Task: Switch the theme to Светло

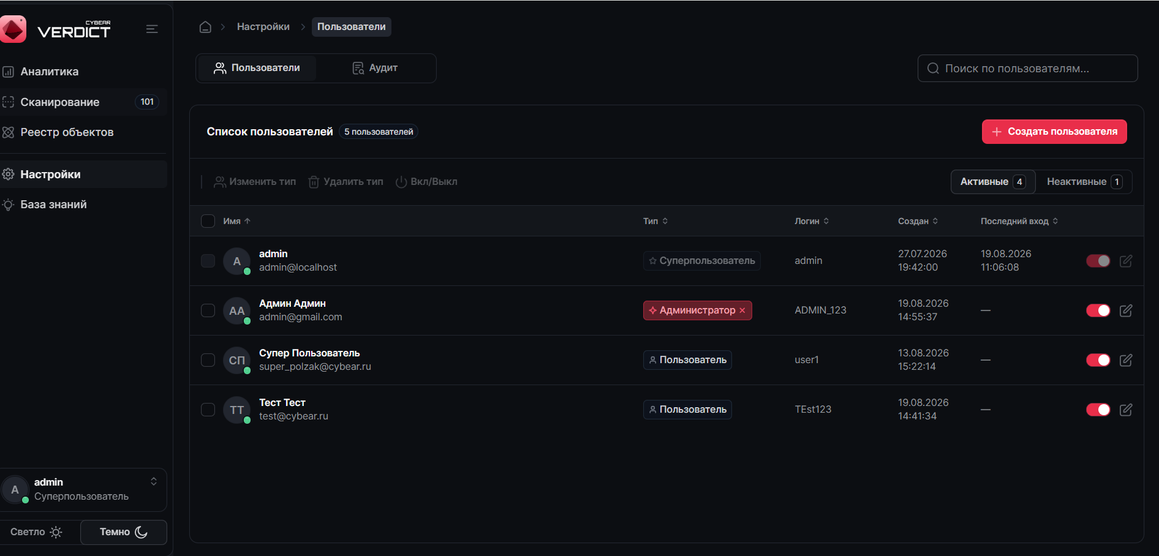Action: (37, 532)
